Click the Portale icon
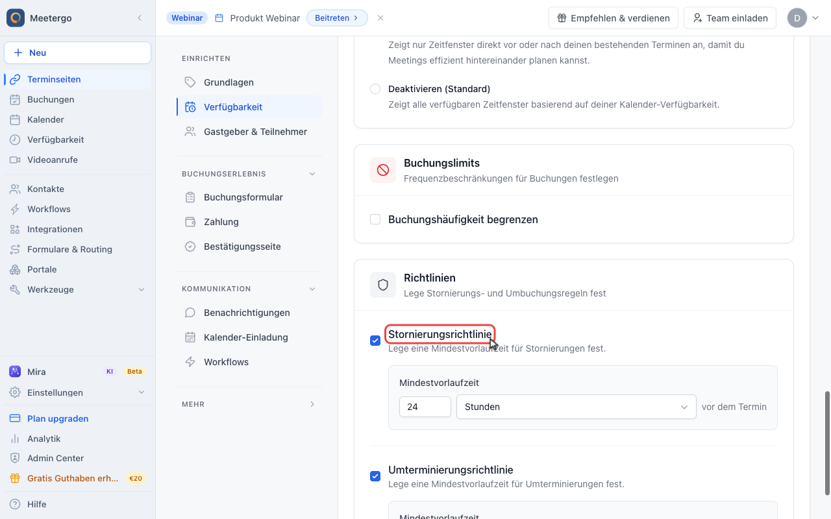This screenshot has height=519, width=831. [15, 269]
